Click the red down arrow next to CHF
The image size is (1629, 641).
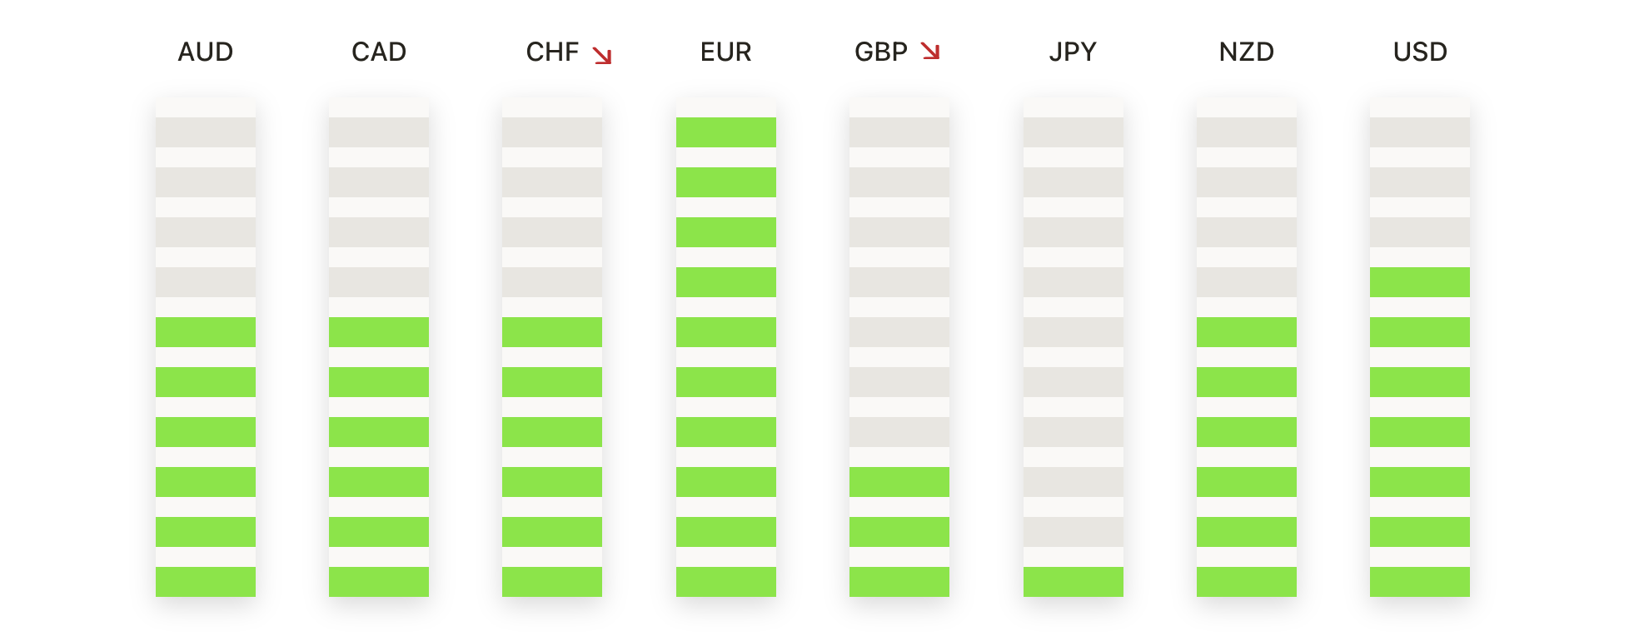[x=602, y=56]
